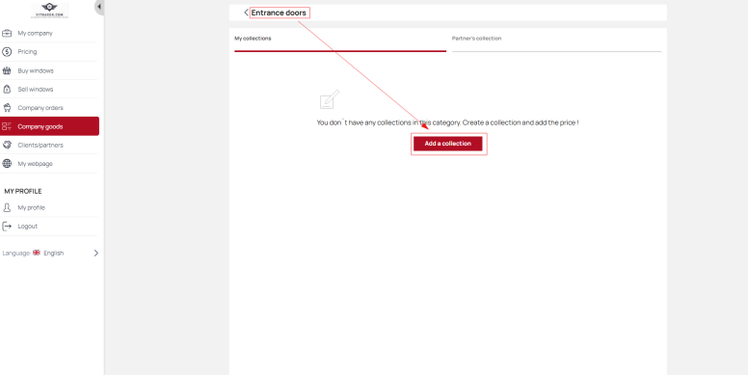The height and width of the screenshot is (375, 748).
Task: Open the My webpage menu item
Action: [48, 164]
